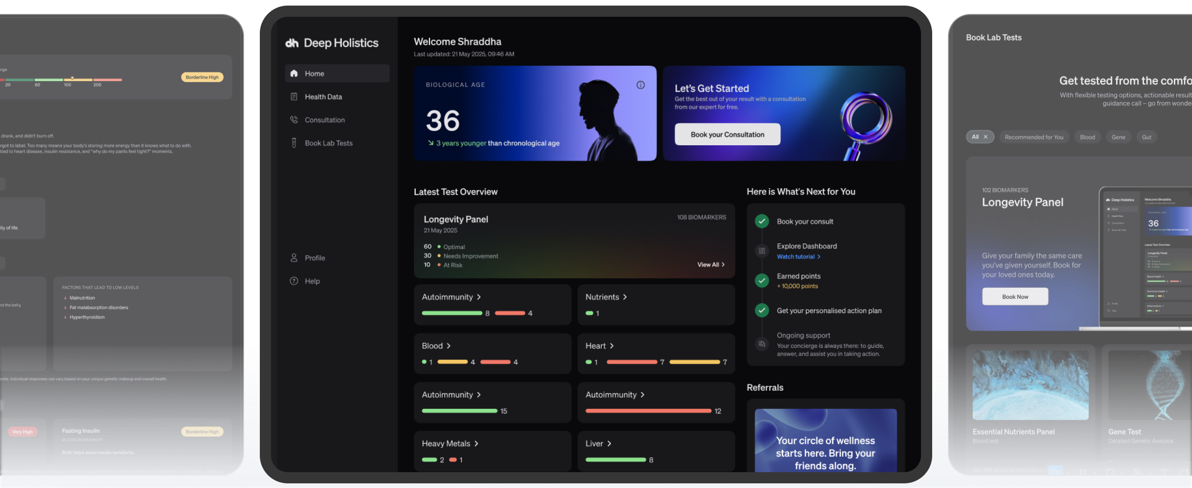Click the Longevity Panel title in Book Lab Tests
Screen dimensions: 1192x488
pyautogui.click(x=1023, y=202)
